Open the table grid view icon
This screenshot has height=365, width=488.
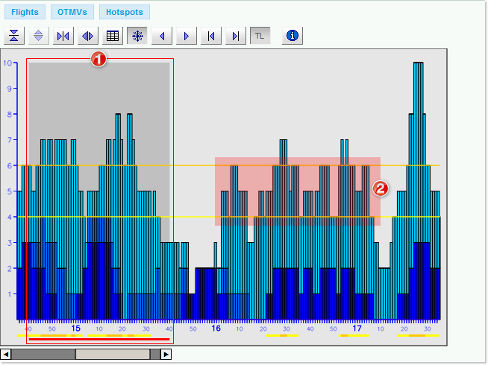tap(113, 36)
